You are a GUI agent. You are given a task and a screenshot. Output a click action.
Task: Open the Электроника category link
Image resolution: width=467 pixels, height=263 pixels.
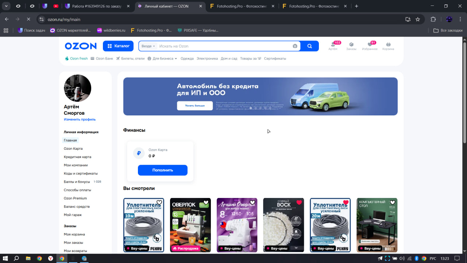pos(207,58)
